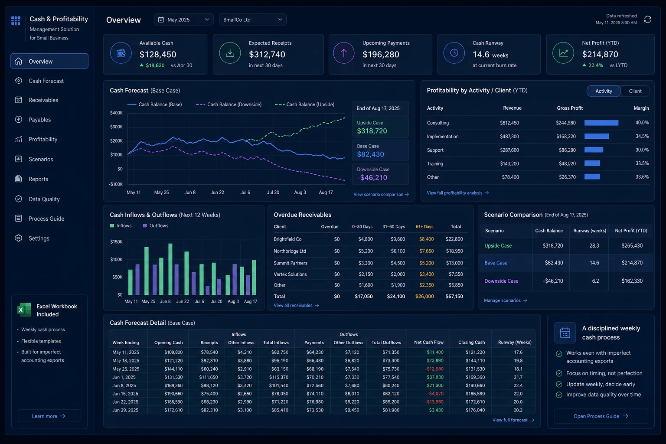
Task: Click the Scenarios sidebar icon
Action: pos(19,159)
